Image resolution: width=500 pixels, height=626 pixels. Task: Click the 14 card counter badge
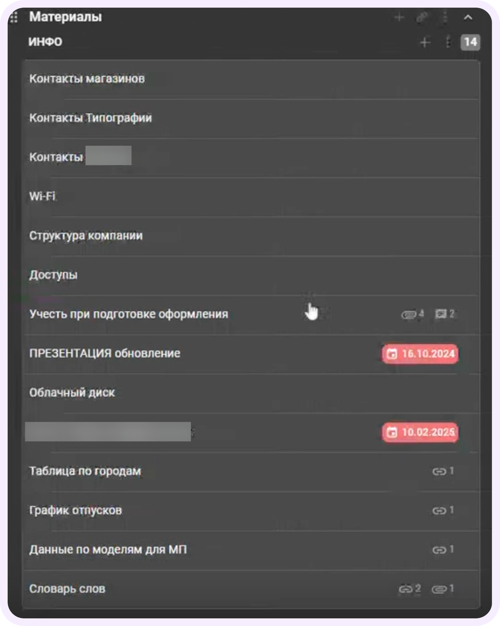(470, 42)
